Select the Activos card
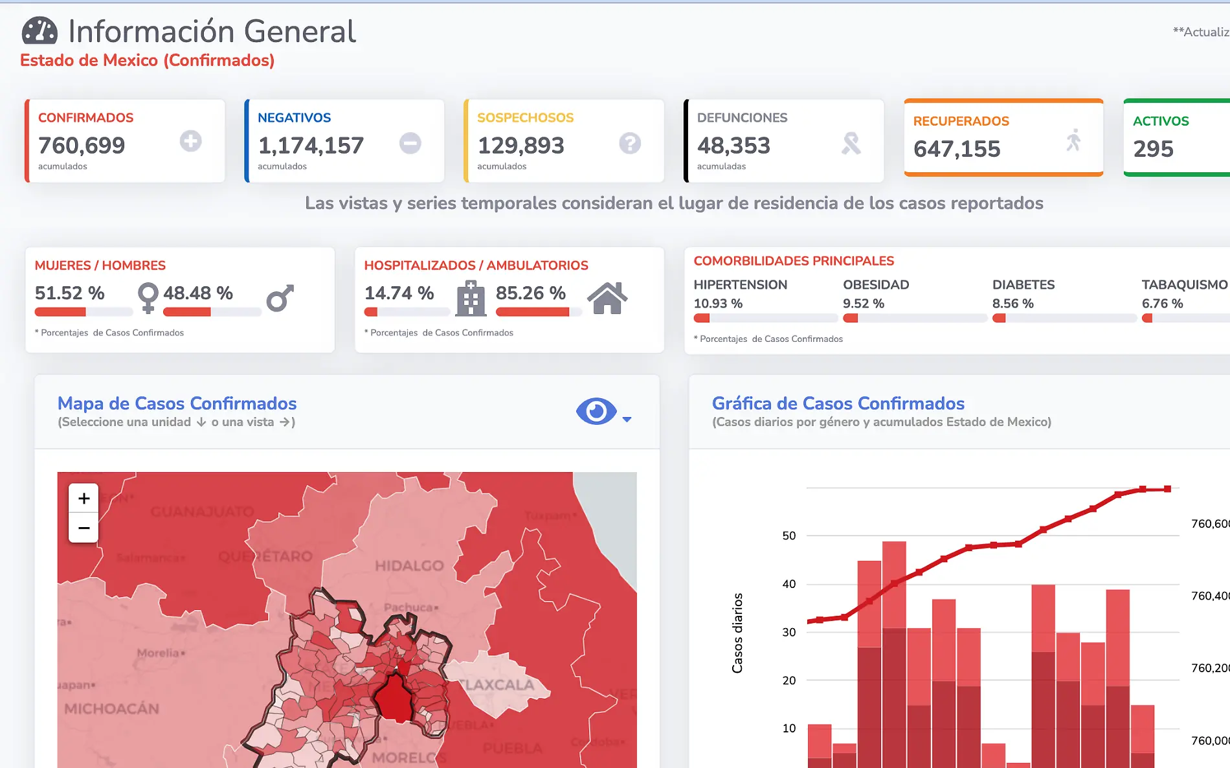The width and height of the screenshot is (1230, 768). click(x=1177, y=137)
